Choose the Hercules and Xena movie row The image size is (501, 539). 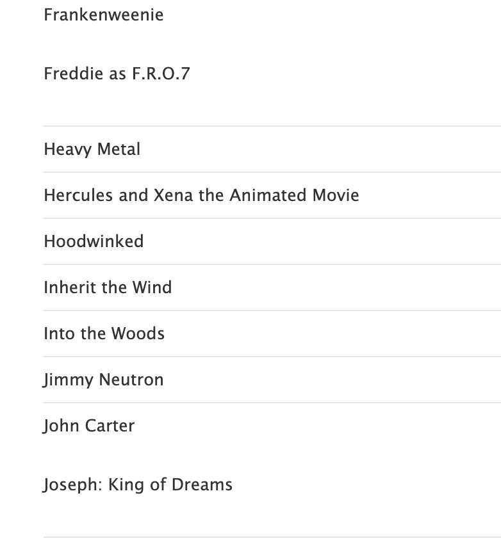[x=201, y=195]
